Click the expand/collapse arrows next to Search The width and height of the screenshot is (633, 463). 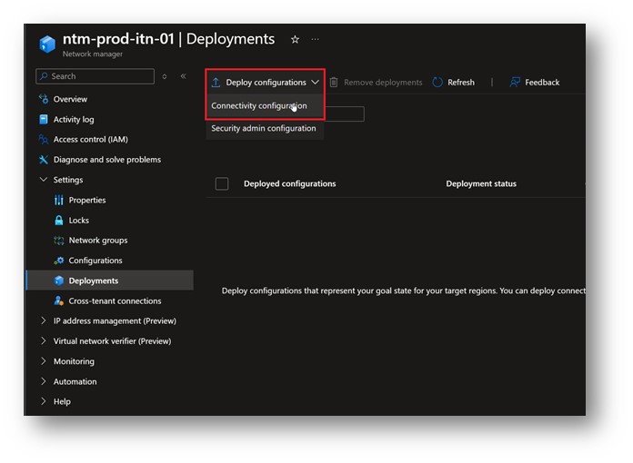tap(165, 76)
